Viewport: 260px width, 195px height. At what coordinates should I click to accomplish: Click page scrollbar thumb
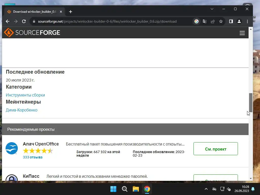[251, 103]
